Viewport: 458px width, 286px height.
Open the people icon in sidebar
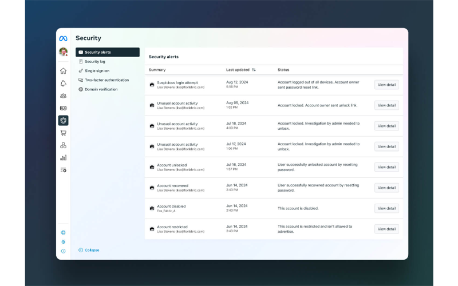[63, 96]
